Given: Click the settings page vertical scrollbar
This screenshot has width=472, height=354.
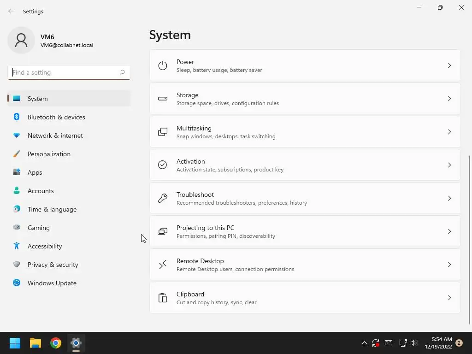Looking at the screenshot, I should [x=470, y=240].
